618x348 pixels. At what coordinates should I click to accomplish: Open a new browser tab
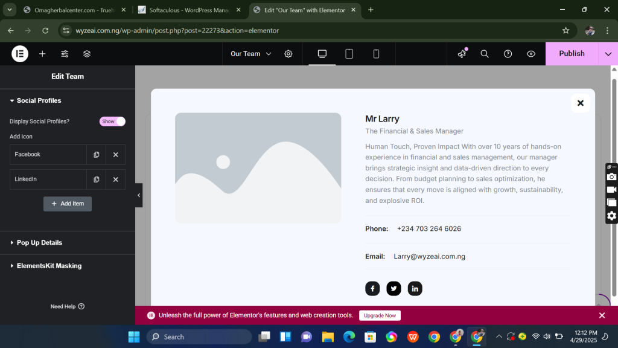click(x=371, y=10)
